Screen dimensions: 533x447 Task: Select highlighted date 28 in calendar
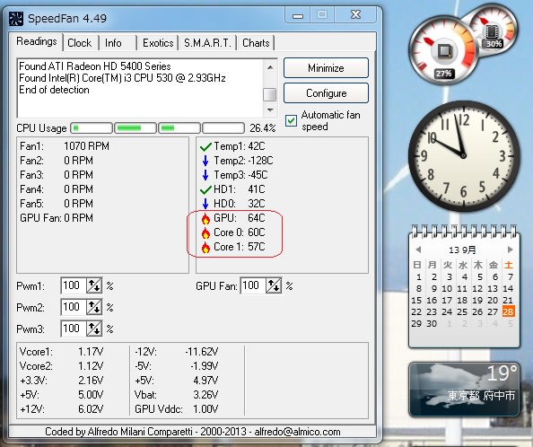pos(508,311)
